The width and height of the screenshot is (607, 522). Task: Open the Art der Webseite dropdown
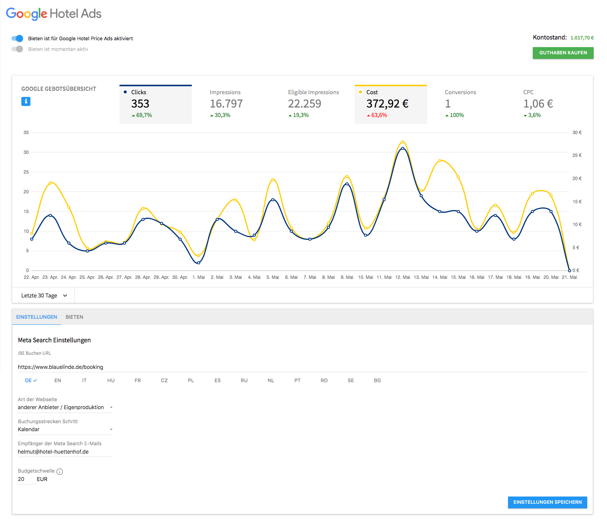coord(65,407)
